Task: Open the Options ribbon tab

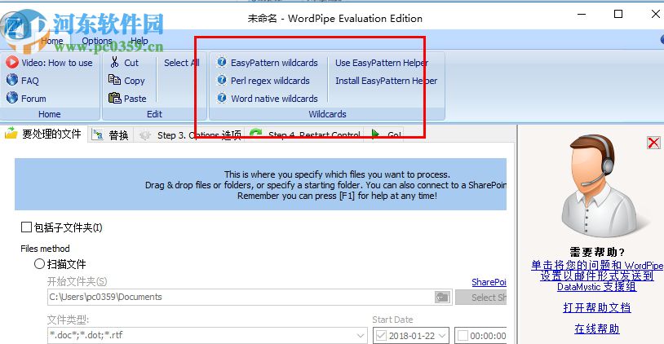Action: pos(97,41)
